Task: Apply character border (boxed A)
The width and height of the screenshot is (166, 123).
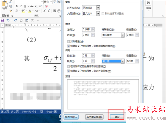Action: point(59,2)
